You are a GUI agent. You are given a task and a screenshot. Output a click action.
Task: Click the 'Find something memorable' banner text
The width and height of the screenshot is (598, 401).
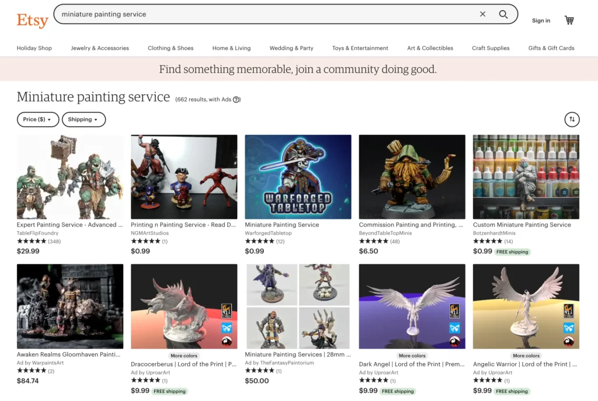pos(298,69)
